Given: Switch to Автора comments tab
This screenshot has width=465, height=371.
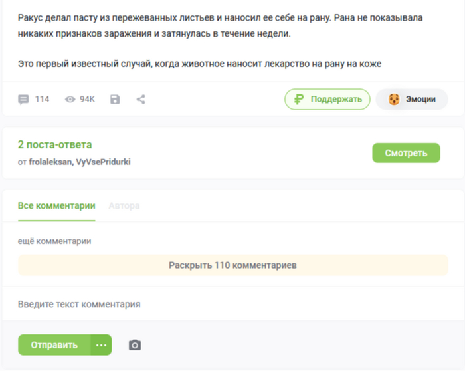Looking at the screenshot, I should [x=124, y=205].
